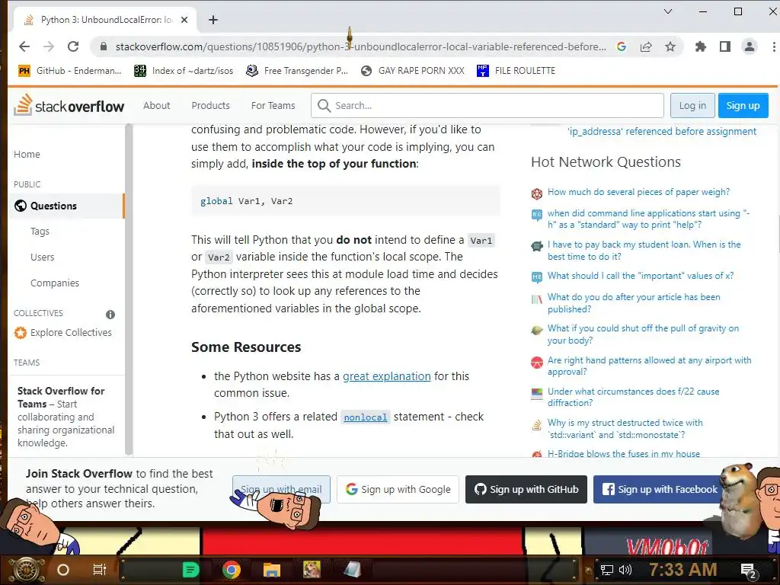The image size is (780, 585).
Task: Click the browser forward arrow
Action: [x=49, y=46]
